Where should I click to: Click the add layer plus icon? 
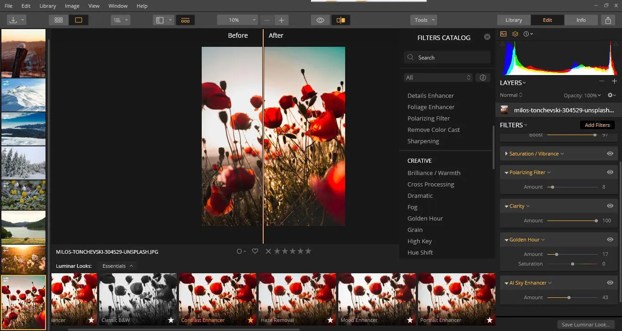614,81
